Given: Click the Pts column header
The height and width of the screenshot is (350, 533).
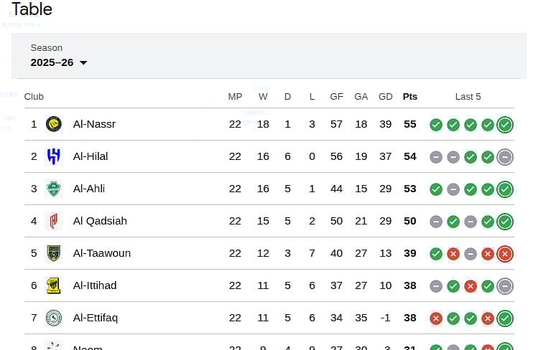Looking at the screenshot, I should [x=410, y=97].
